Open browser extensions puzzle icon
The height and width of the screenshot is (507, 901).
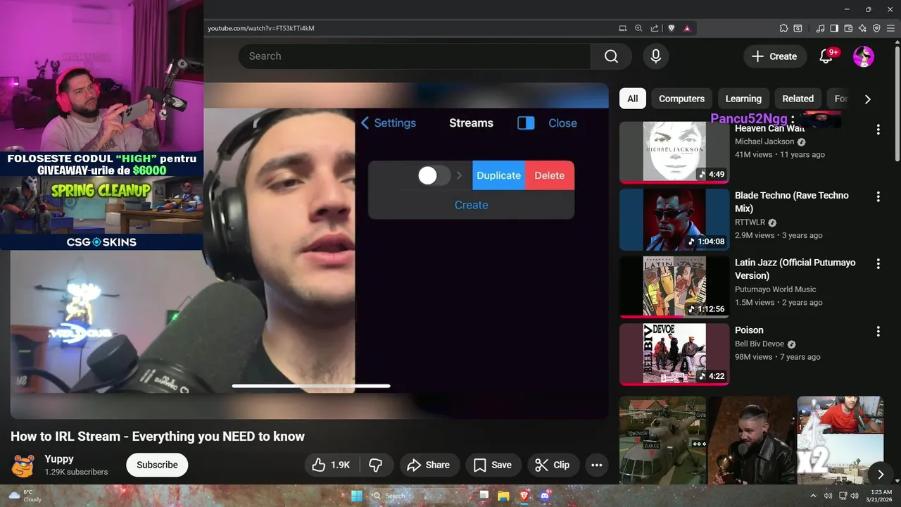coord(783,28)
